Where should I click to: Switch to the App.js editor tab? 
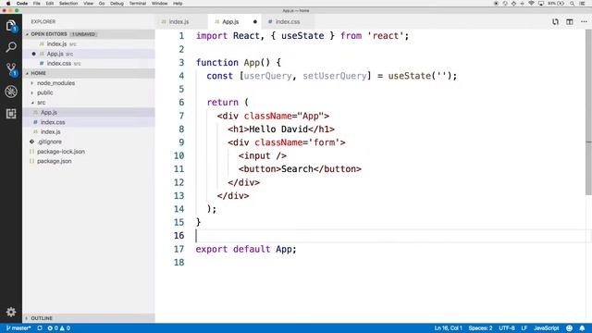click(x=230, y=22)
